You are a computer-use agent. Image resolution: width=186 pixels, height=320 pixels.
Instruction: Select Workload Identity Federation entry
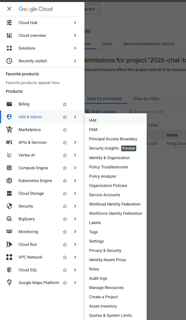[x=115, y=204]
